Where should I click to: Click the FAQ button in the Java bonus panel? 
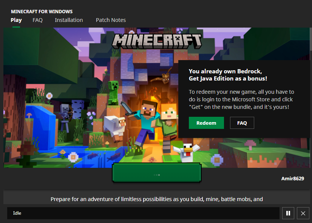tap(242, 123)
